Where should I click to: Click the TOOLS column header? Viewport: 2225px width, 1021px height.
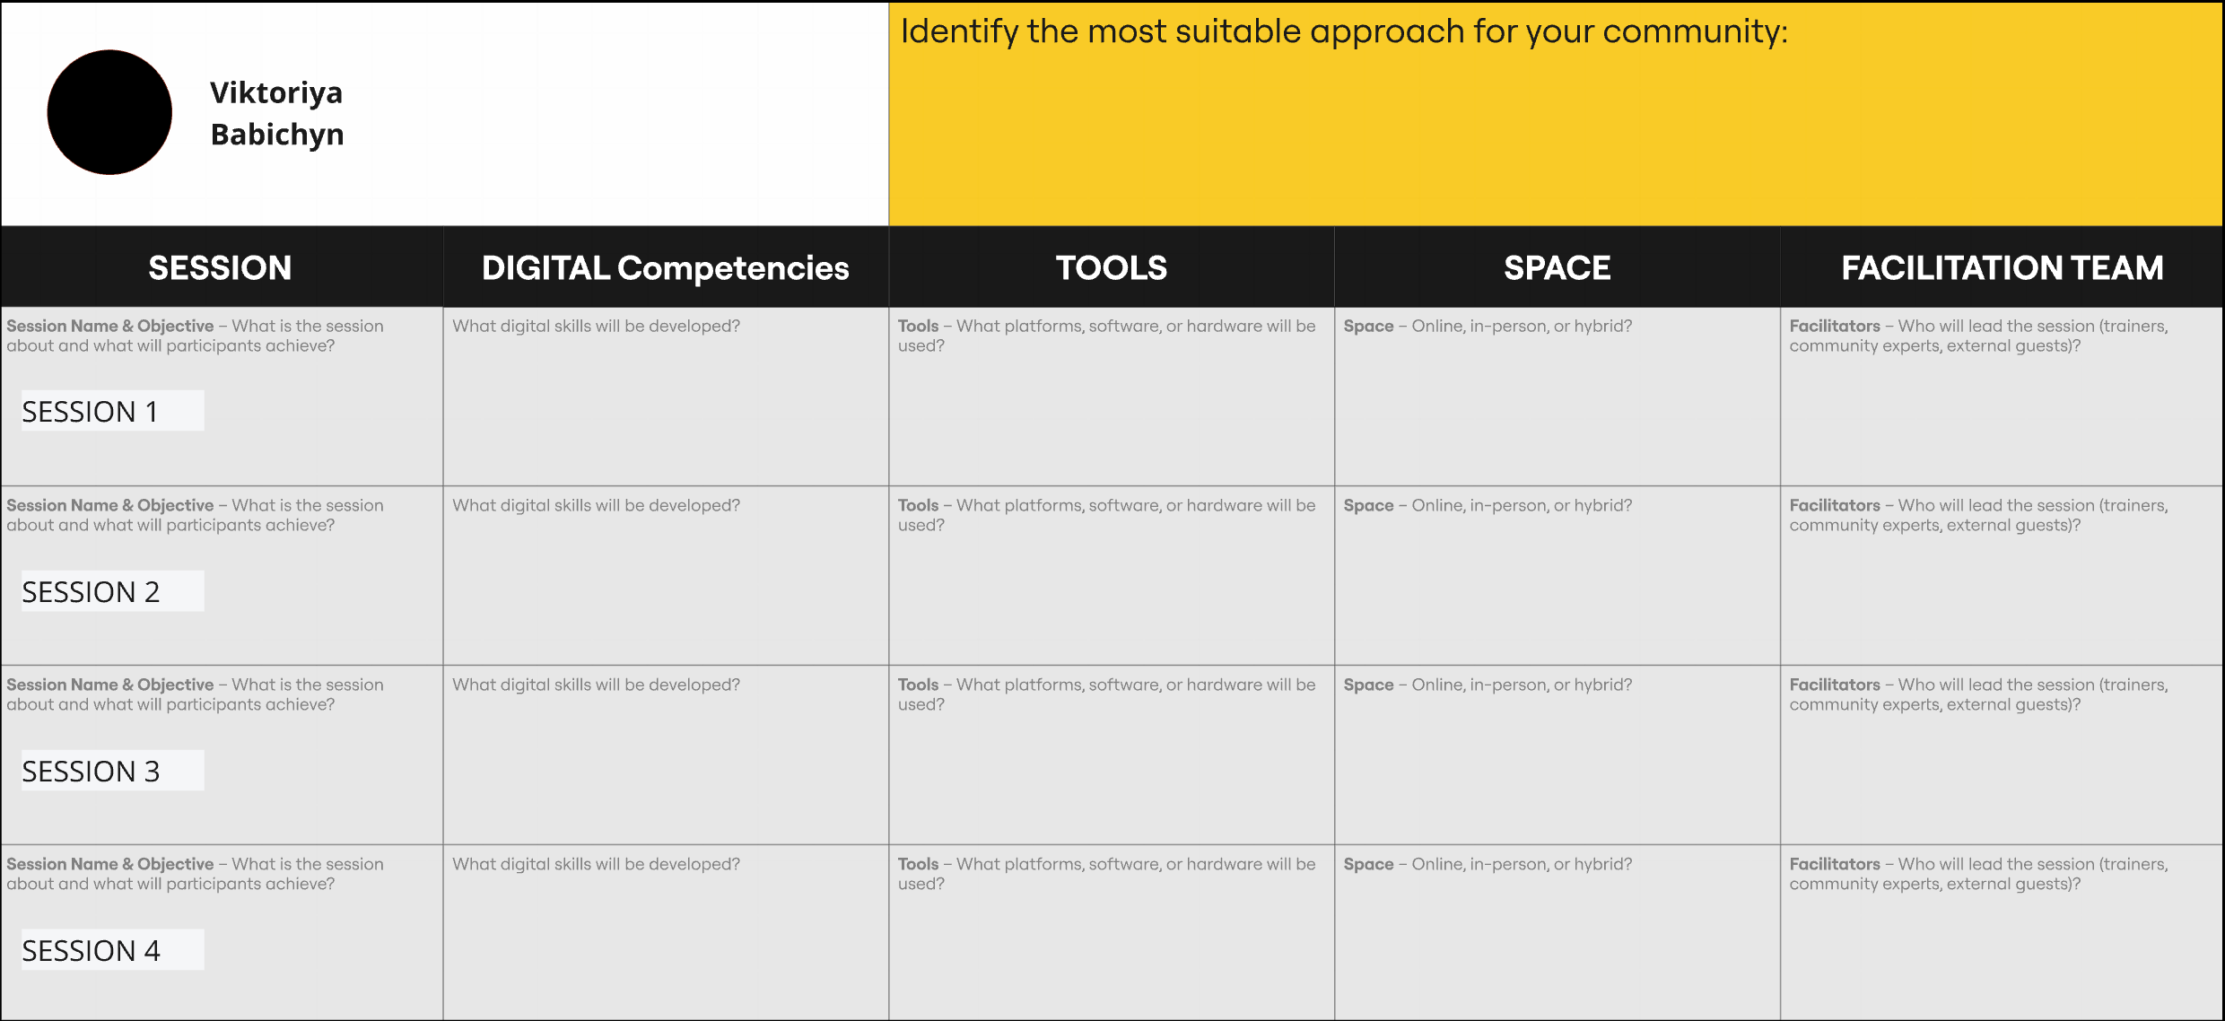[x=1111, y=267]
